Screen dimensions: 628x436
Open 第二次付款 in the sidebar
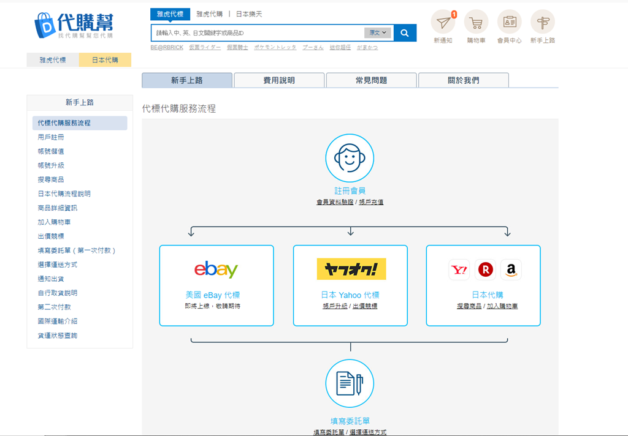54,307
